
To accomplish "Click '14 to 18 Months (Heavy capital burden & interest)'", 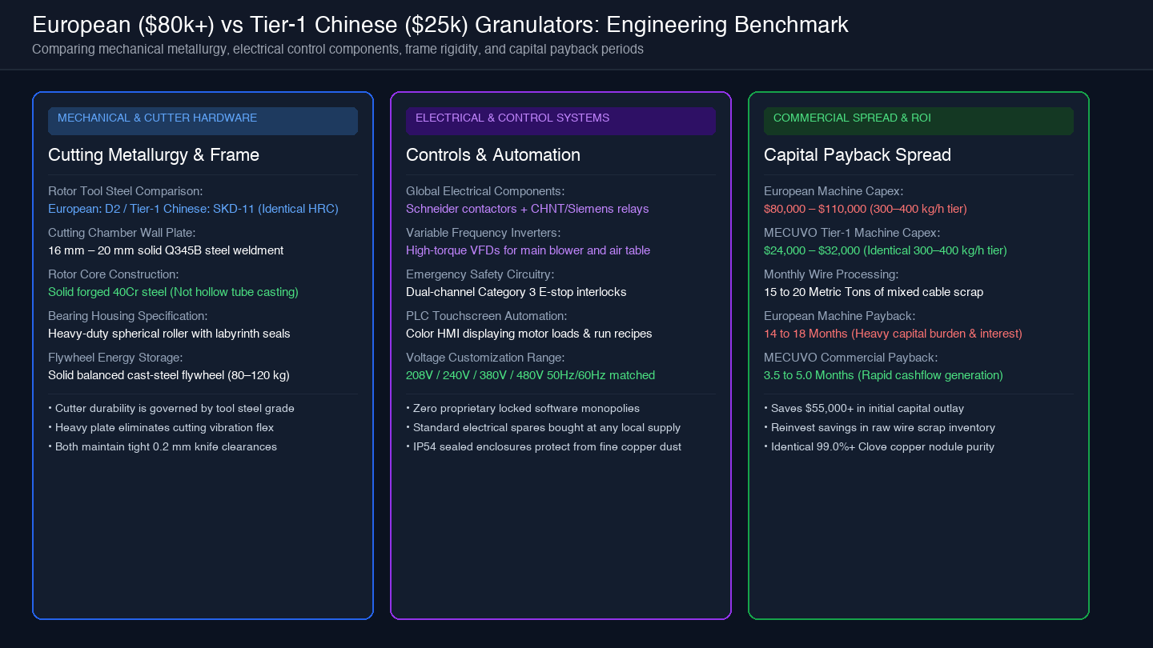I will click(x=893, y=334).
